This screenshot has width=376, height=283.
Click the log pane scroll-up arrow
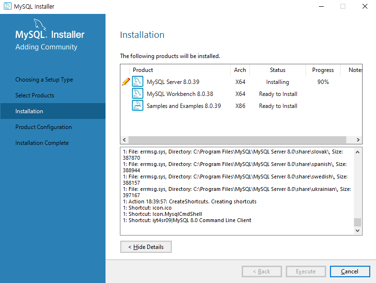click(x=357, y=152)
